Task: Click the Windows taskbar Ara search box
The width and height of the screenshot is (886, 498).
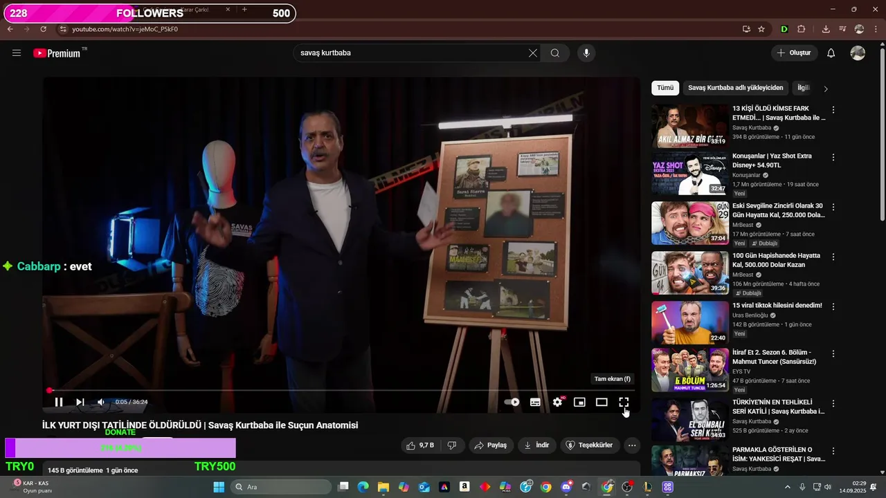Action: pos(281,487)
